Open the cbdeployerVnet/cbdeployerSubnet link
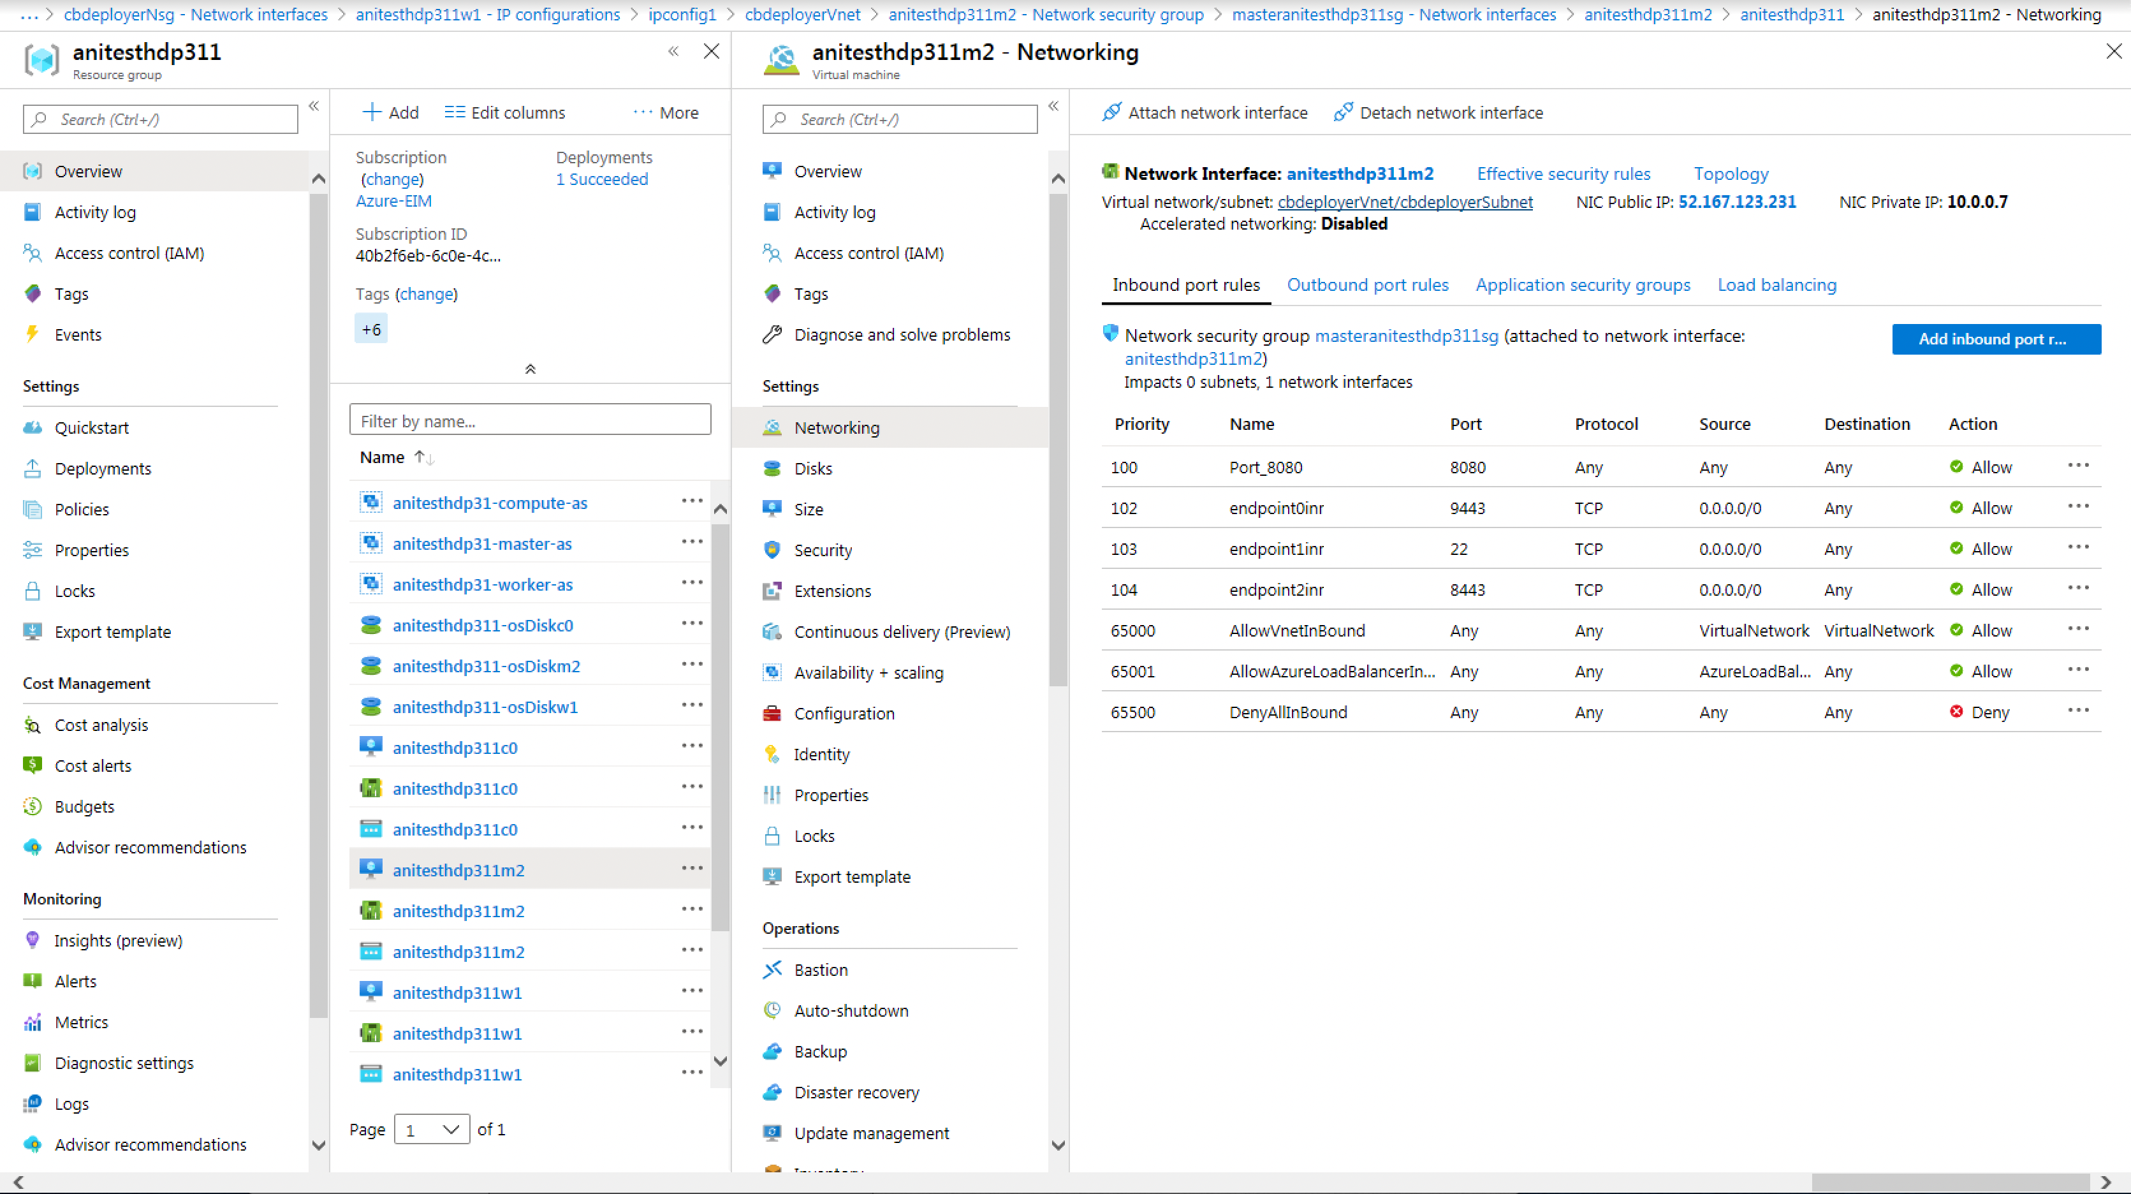The image size is (2131, 1194). 1405,201
